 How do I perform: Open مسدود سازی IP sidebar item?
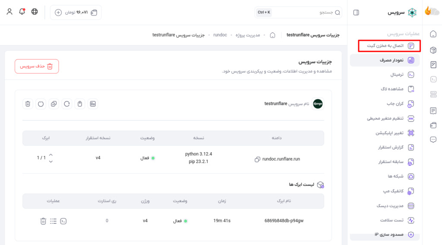[385, 235]
